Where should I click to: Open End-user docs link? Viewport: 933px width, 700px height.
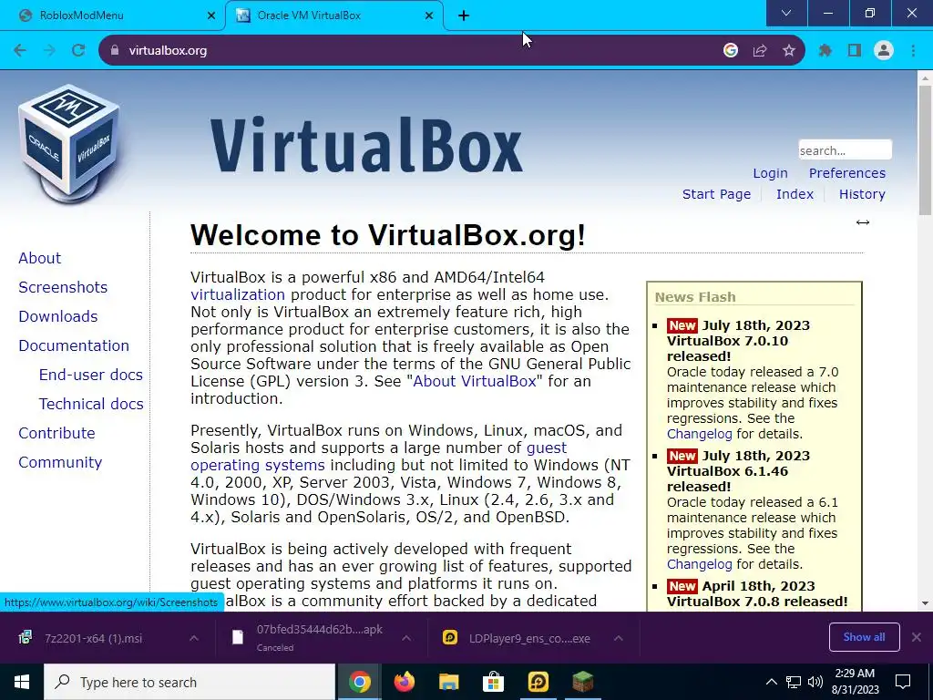coord(91,375)
